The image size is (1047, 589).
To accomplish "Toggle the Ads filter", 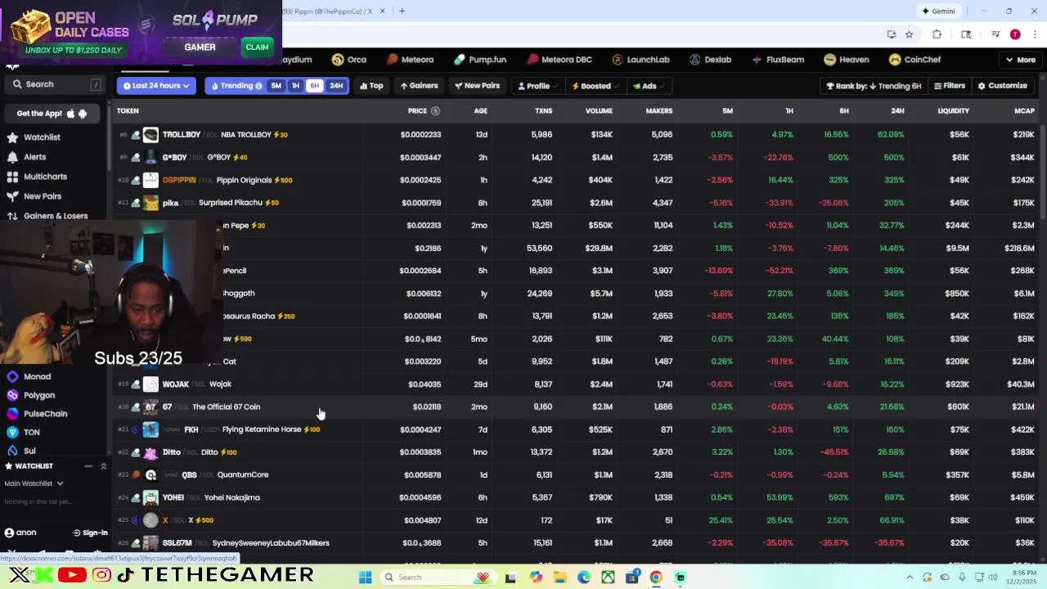I will click(649, 86).
